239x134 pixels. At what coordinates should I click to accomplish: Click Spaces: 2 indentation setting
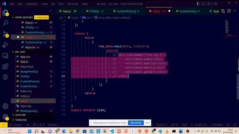point(162,125)
